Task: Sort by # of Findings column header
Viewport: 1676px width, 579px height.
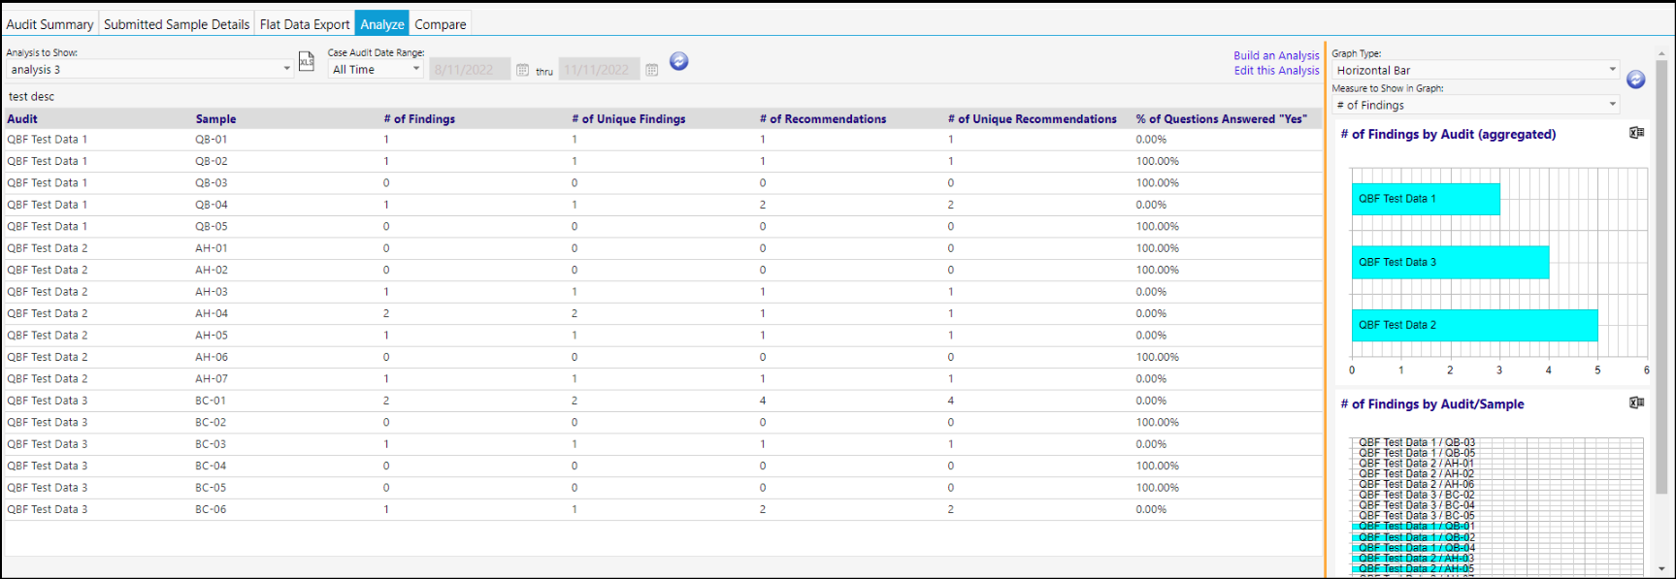Action: (419, 119)
